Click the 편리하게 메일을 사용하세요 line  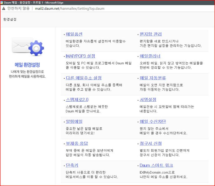point(27,76)
